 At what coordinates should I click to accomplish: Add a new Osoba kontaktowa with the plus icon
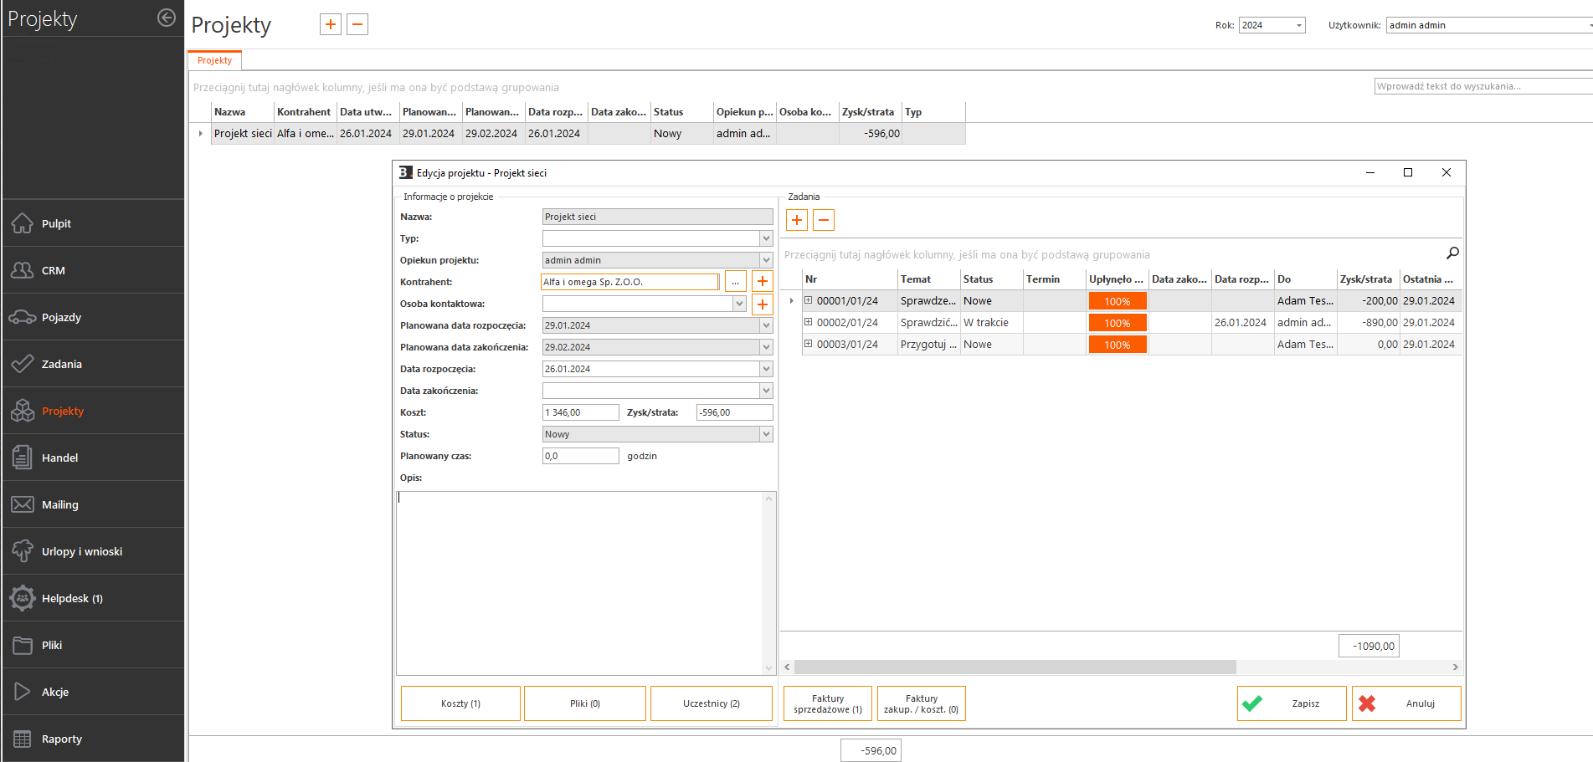[763, 304]
